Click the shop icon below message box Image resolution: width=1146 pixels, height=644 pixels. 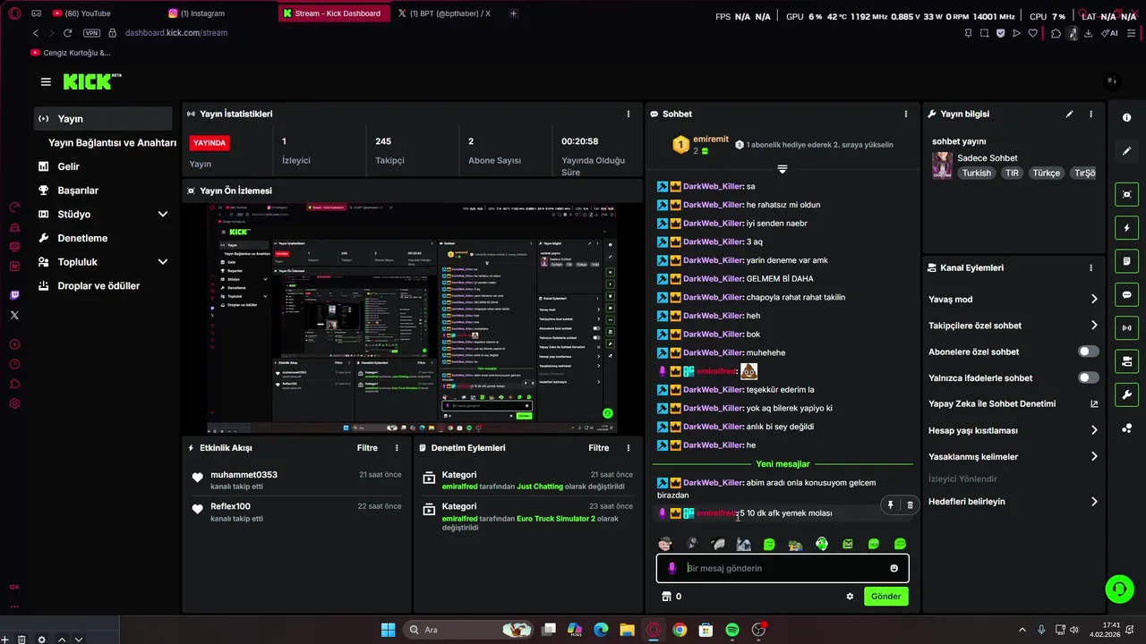(x=666, y=597)
